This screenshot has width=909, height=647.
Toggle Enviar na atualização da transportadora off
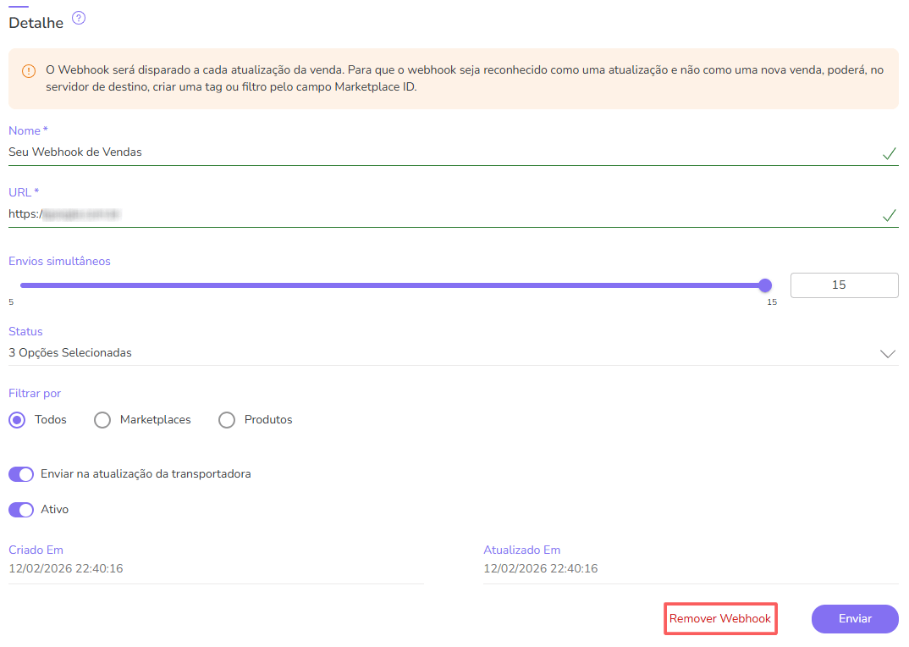[20, 474]
